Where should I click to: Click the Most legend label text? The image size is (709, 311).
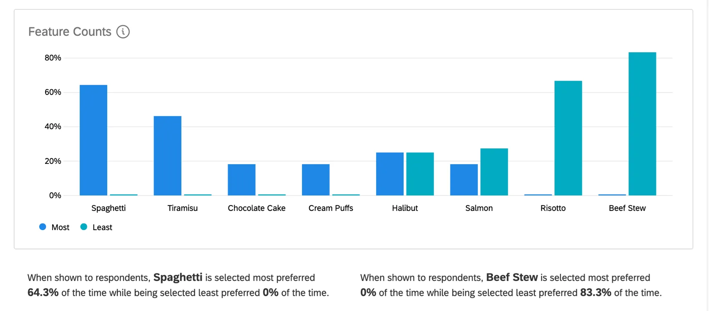point(60,227)
